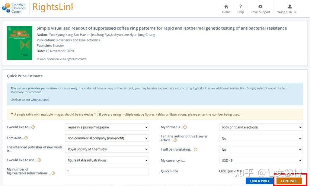
Task: Open Help via question mark icon
Action: (241, 7)
